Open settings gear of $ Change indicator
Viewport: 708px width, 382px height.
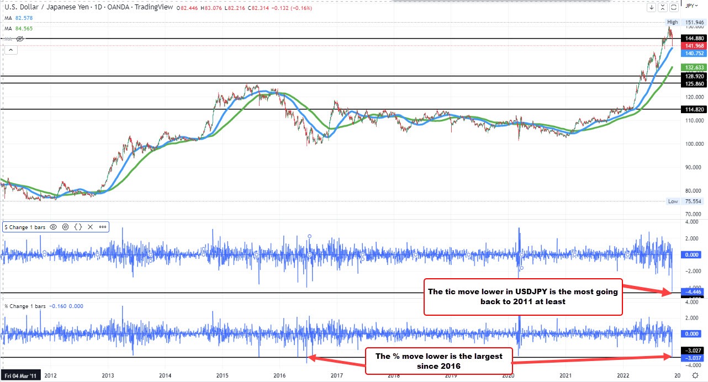coord(66,227)
